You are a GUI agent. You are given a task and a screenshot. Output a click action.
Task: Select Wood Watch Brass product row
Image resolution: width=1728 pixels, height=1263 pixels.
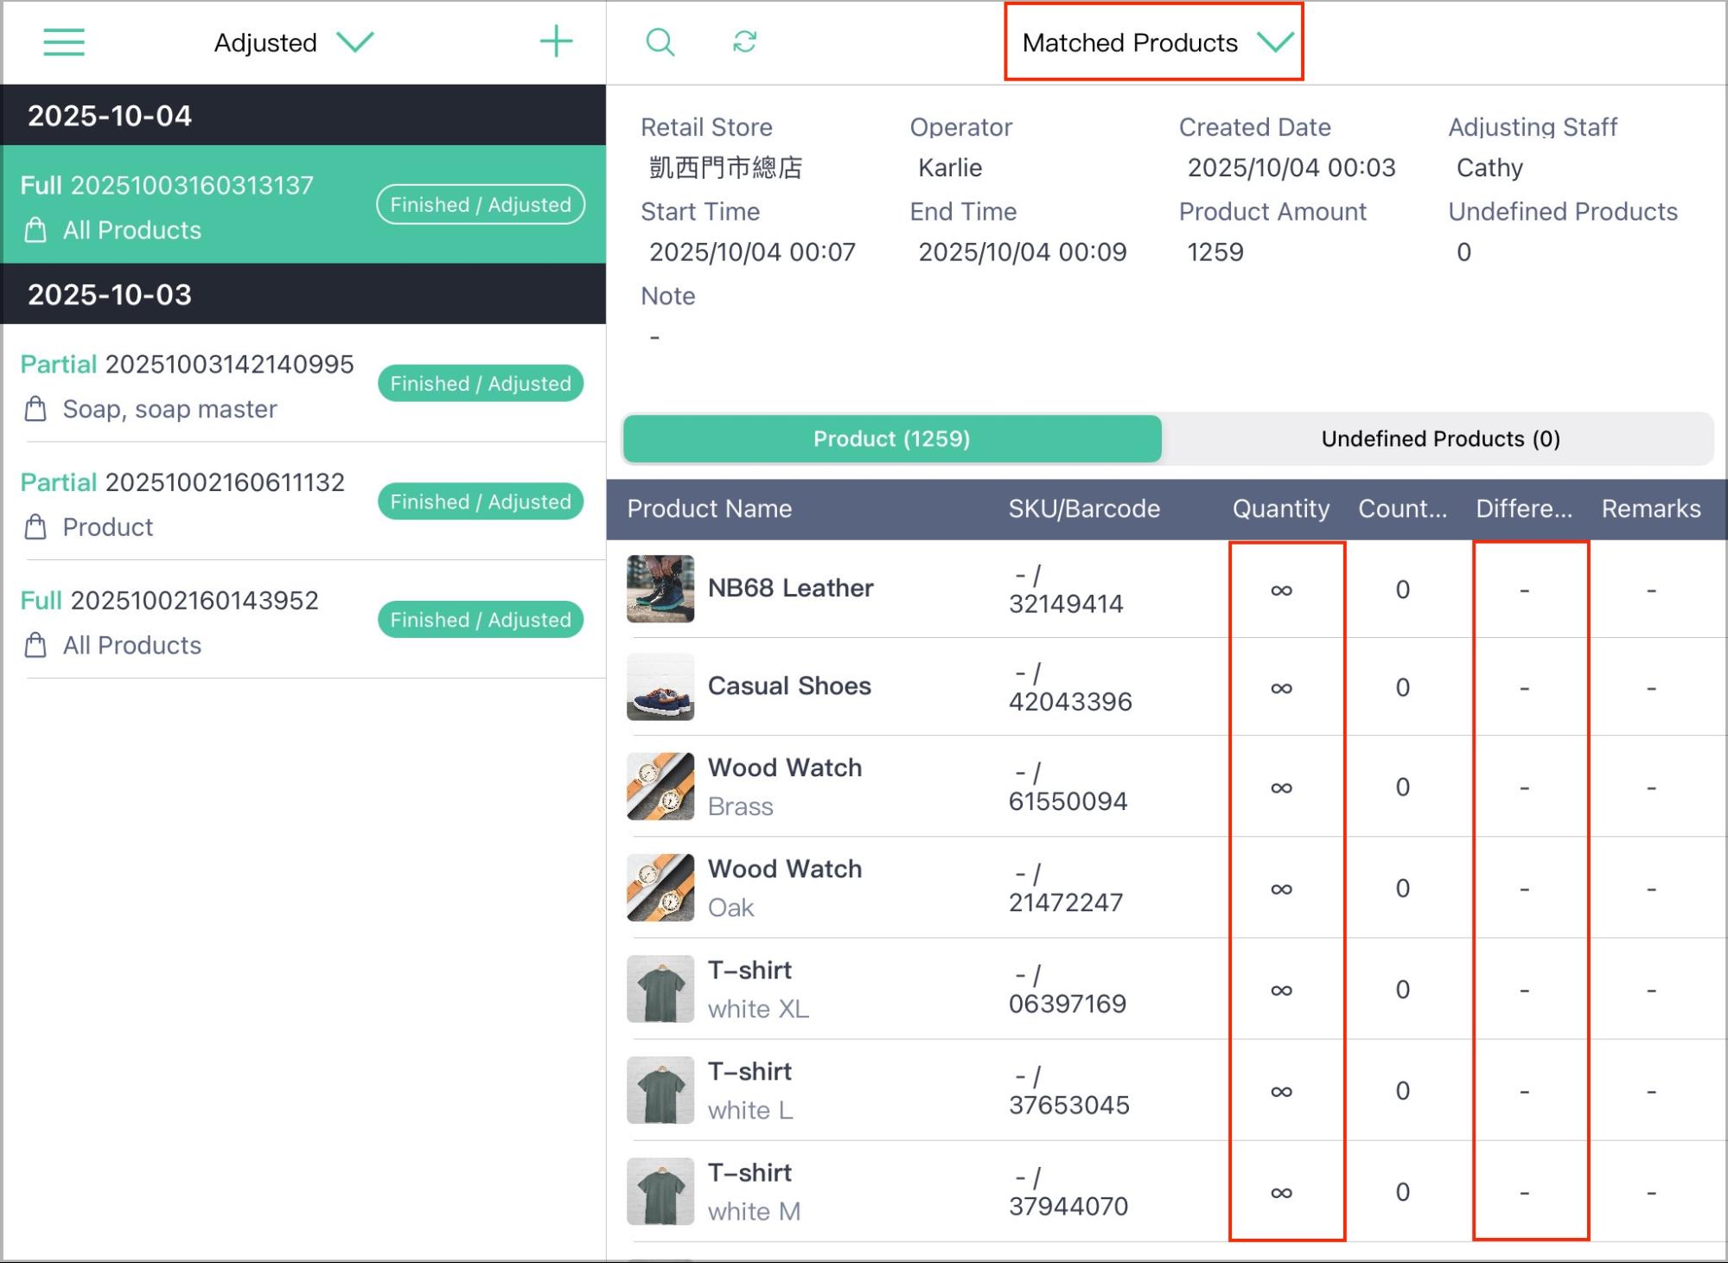tap(1167, 787)
